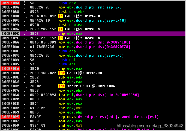Screen dimensions: 186x131
Task: Select hex bytes '2BC2'
Action: (34, 77)
